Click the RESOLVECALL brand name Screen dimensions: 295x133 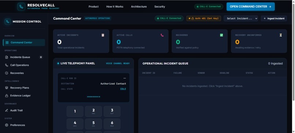[x=41, y=5]
